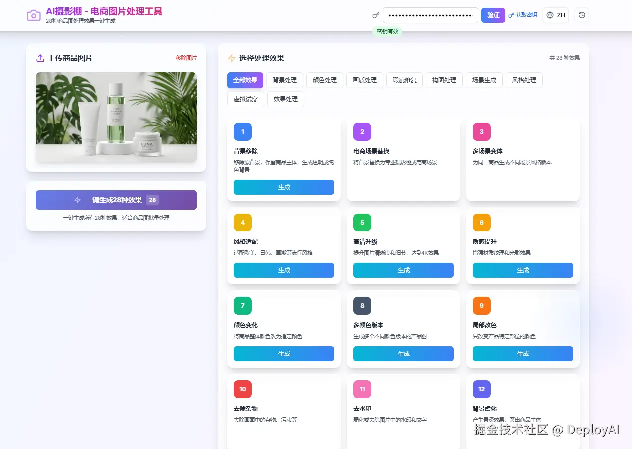This screenshot has height=449, width=632.
Task: Click number 11 badge for 去水印
Action: tap(362, 389)
